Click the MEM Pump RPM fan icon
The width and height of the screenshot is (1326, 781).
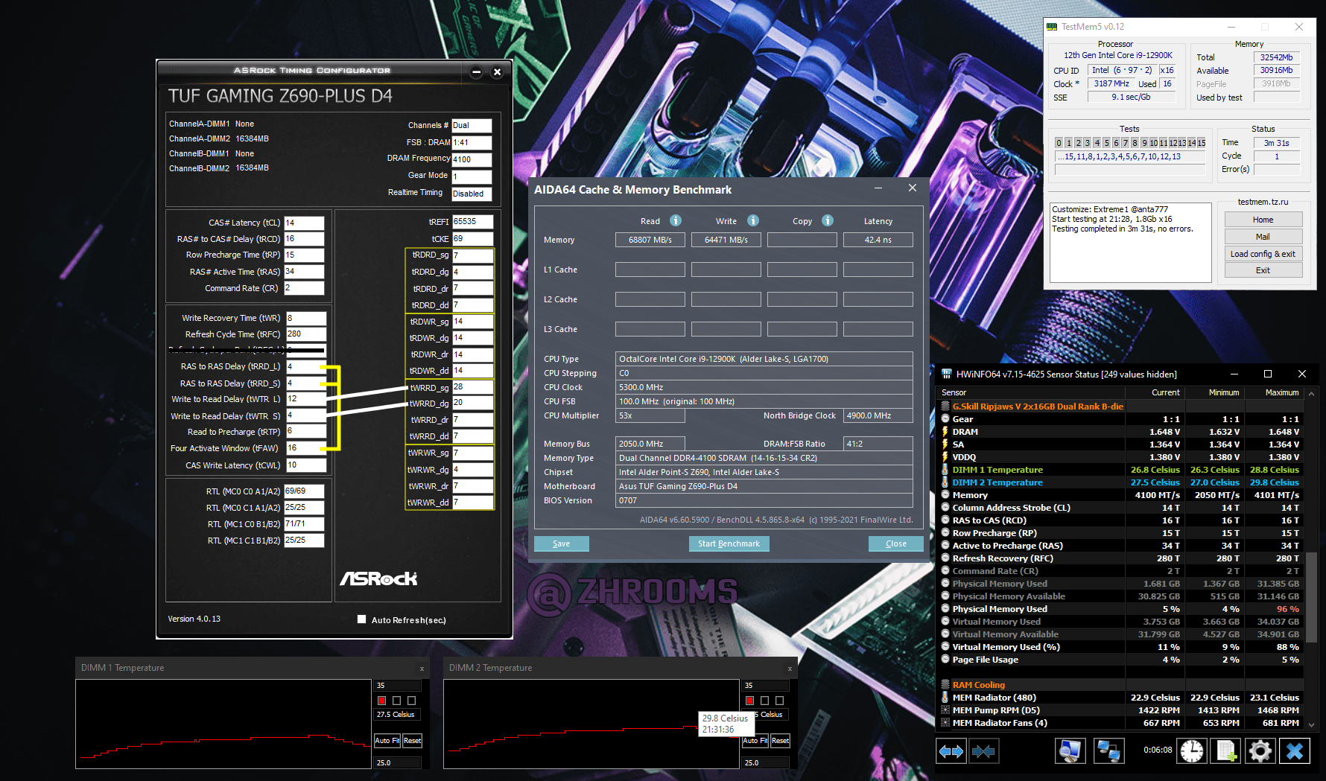coord(945,710)
